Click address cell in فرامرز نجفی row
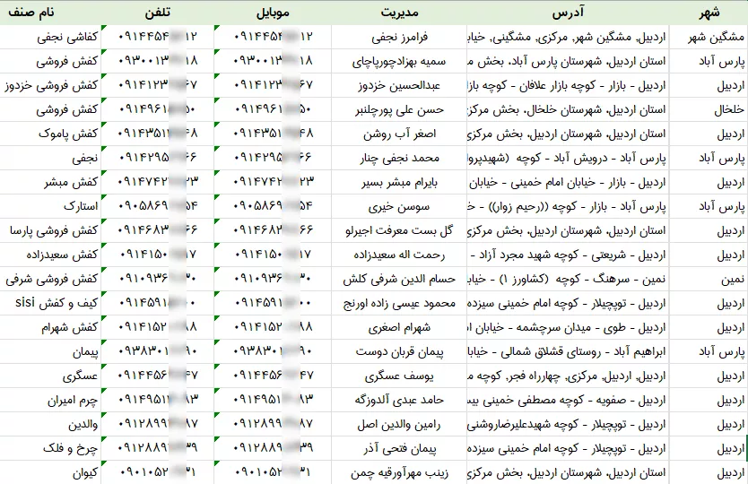Image resolution: width=748 pixels, height=484 pixels. click(x=568, y=37)
